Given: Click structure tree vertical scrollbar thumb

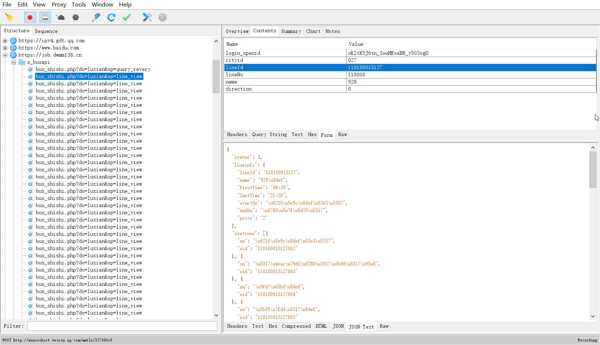Looking at the screenshot, I should (x=216, y=76).
